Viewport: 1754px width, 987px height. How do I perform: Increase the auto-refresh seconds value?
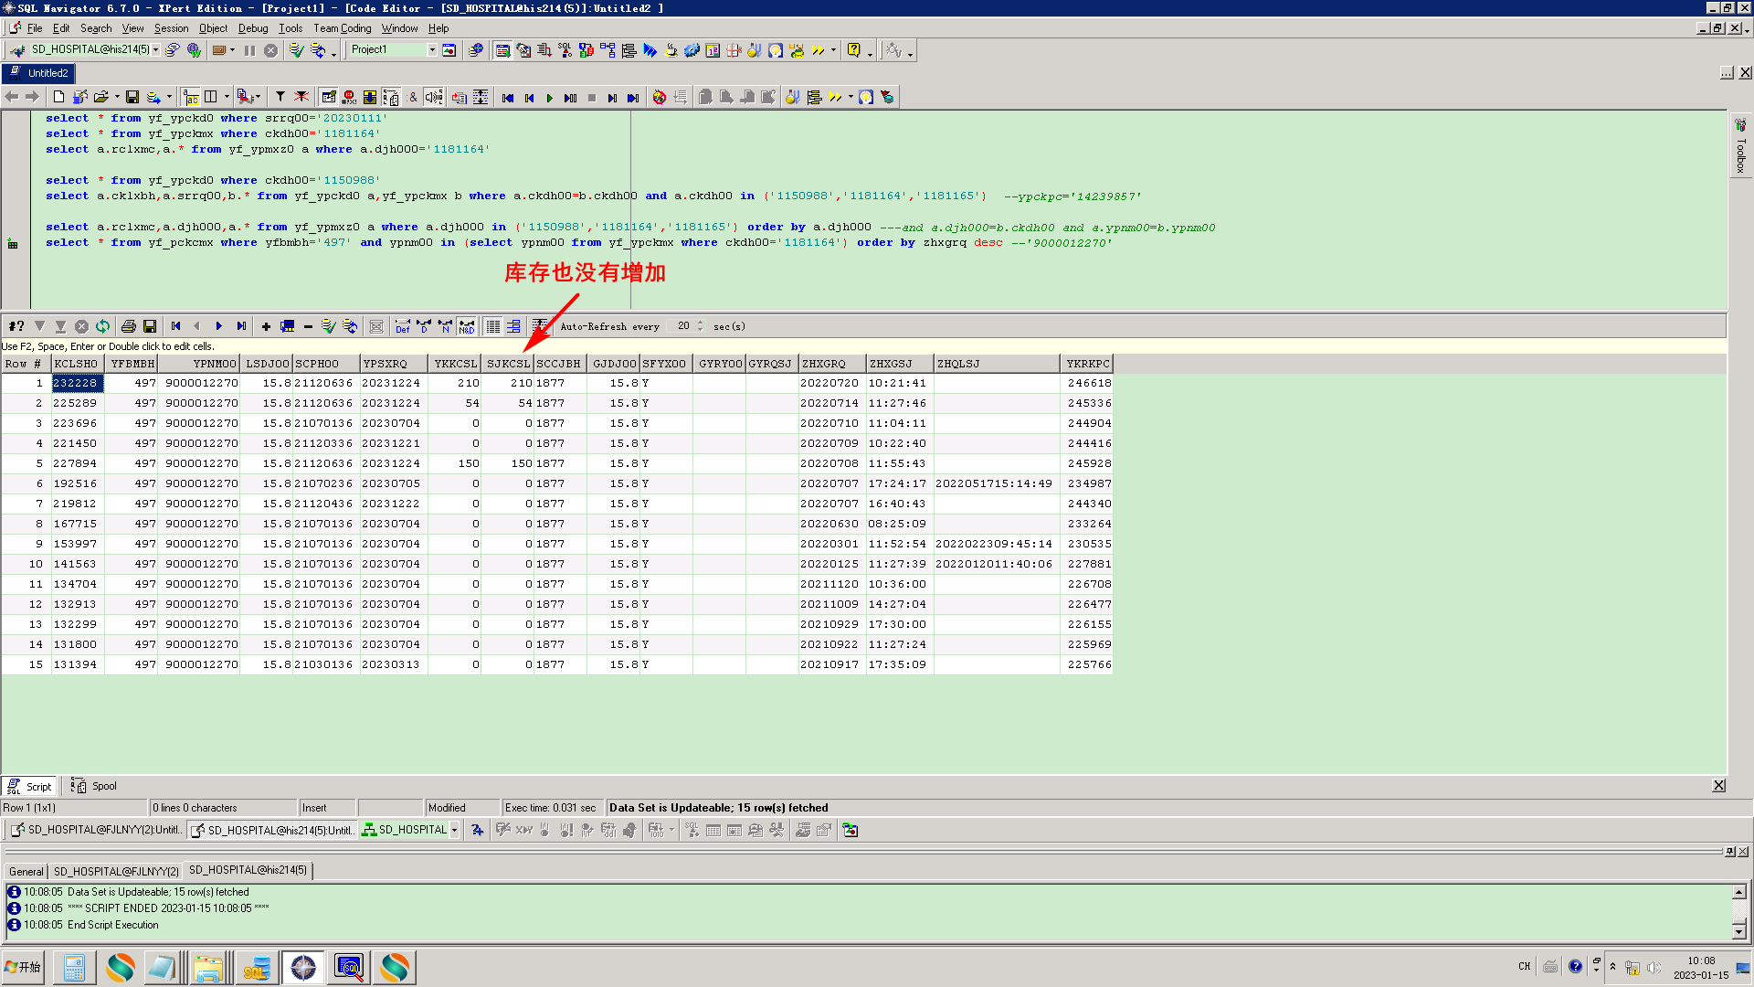point(701,323)
